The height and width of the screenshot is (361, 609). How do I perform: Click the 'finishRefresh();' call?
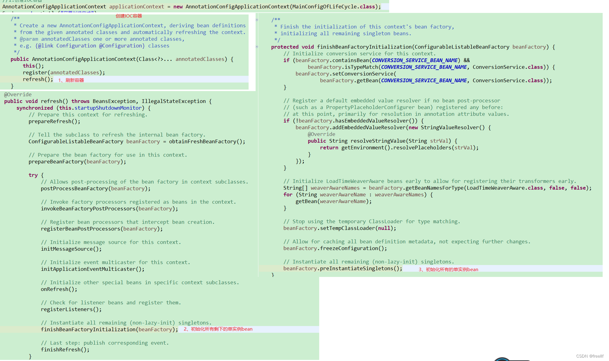(x=65, y=349)
